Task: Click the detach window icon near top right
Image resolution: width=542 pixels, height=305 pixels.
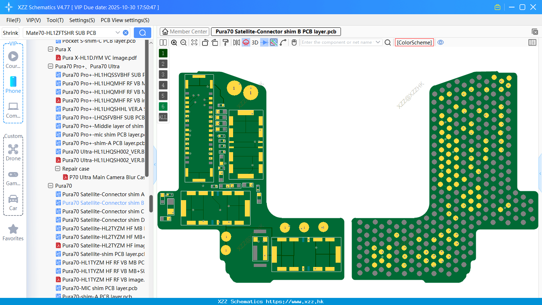Action: tap(535, 32)
